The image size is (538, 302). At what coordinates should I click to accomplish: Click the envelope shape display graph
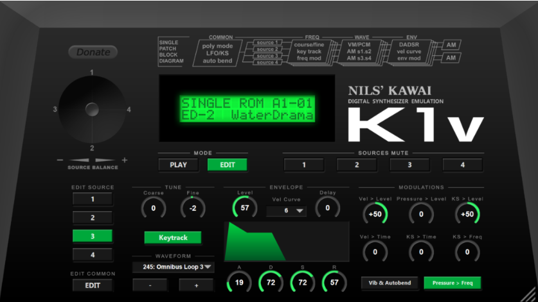click(287, 242)
